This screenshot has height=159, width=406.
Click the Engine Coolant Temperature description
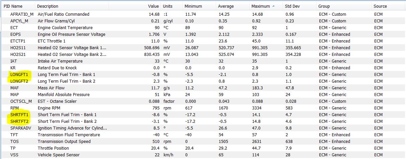click(65, 27)
